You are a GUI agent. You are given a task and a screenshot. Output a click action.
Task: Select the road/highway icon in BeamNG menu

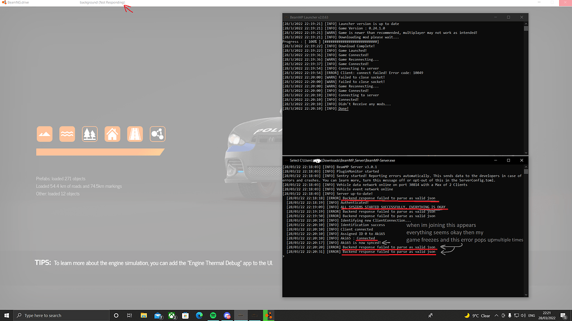click(135, 134)
